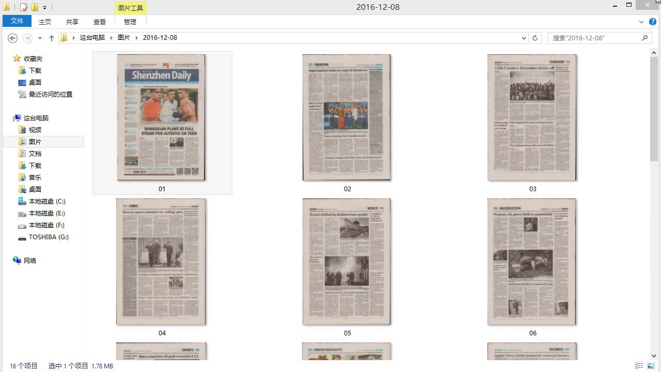Switch to large thumbnails view via status bar icon
This screenshot has height=372, width=661.
click(x=650, y=366)
